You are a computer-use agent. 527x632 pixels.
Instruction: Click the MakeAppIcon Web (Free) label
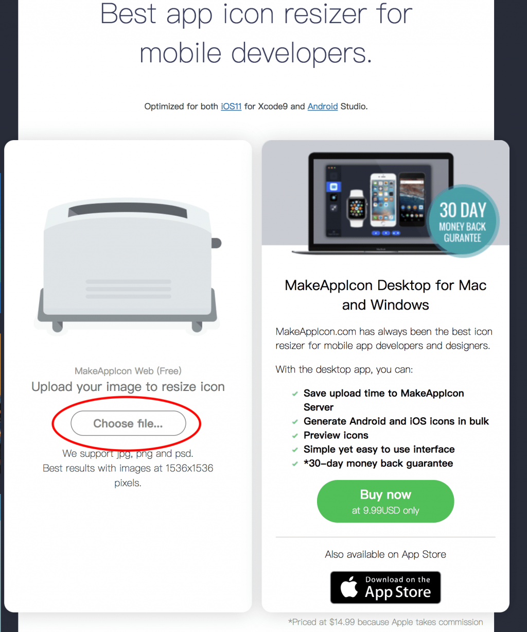(128, 371)
